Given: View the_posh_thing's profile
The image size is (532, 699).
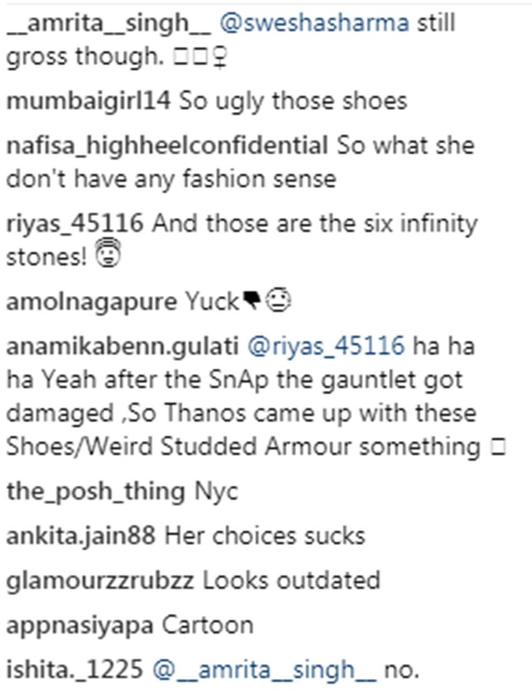Looking at the screenshot, I should click(x=95, y=492).
